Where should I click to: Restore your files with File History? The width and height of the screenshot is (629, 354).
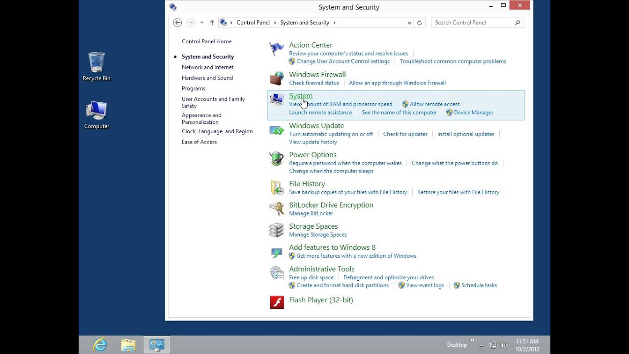pyautogui.click(x=458, y=192)
